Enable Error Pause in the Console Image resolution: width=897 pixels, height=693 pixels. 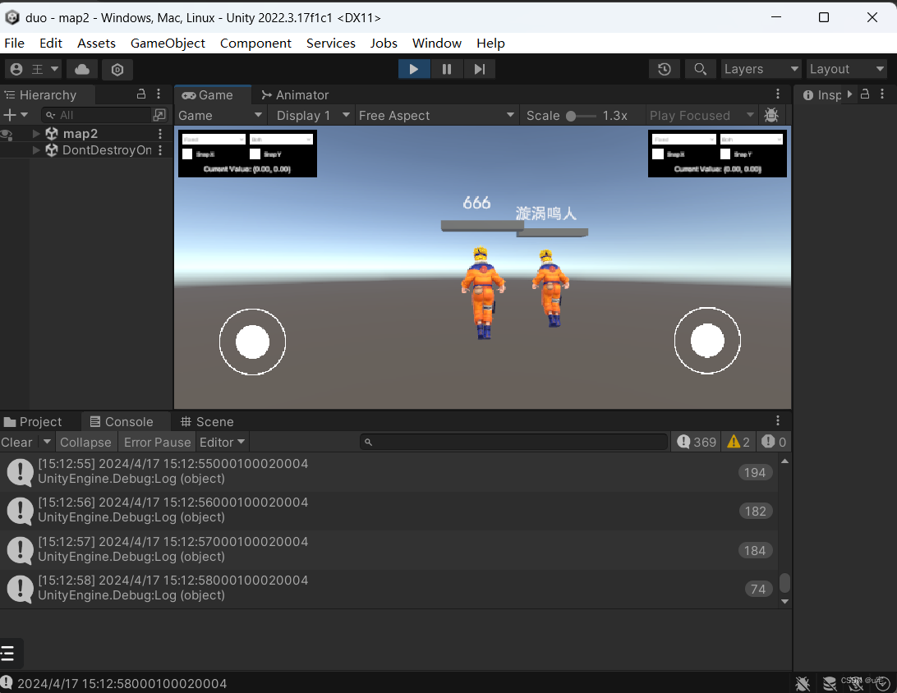[157, 442]
